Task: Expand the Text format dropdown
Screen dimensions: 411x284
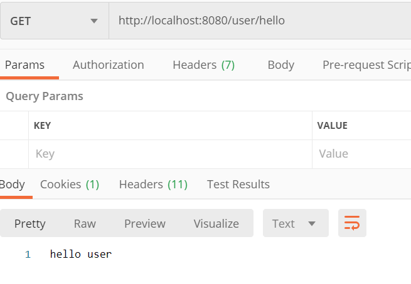Action: coord(295,223)
